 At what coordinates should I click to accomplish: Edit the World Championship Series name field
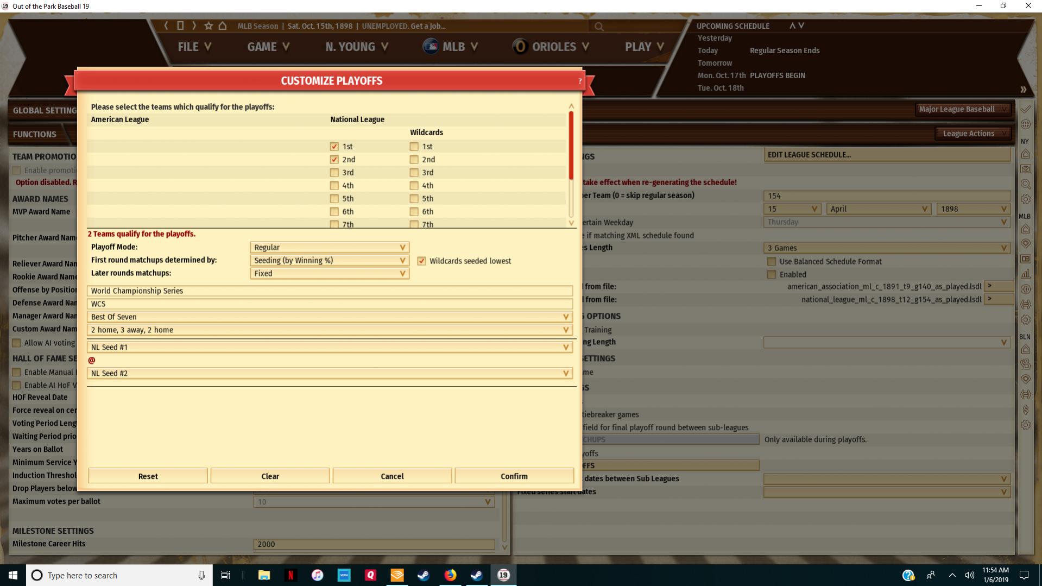click(x=330, y=291)
